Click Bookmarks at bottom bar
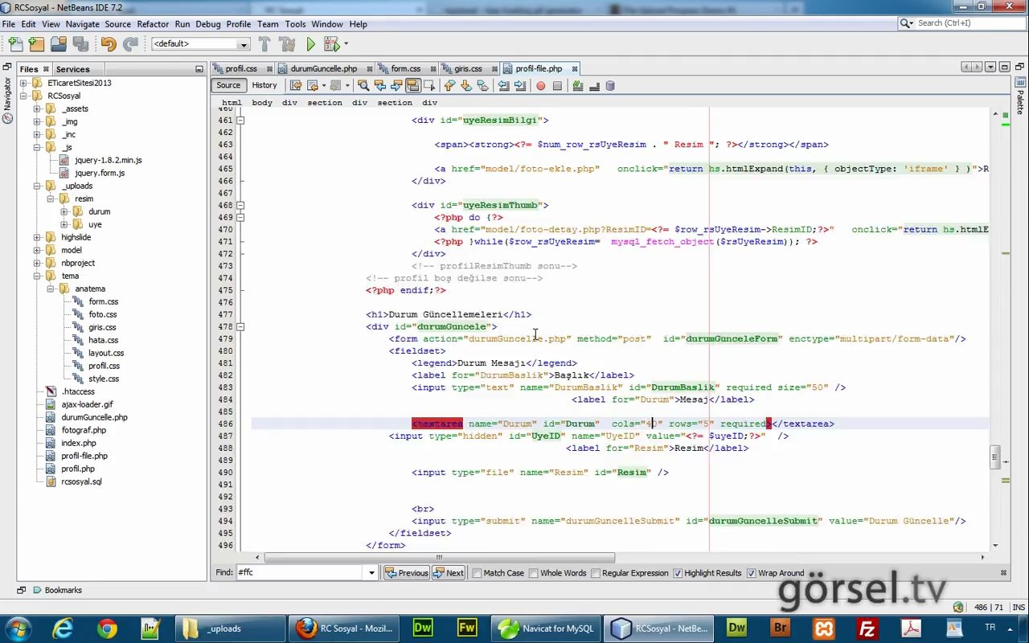This screenshot has height=643, width=1029. click(x=56, y=590)
